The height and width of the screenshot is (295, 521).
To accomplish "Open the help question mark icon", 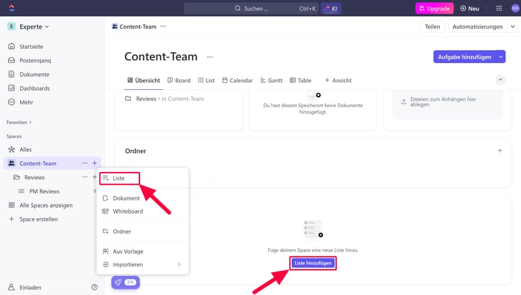I will (x=94, y=287).
